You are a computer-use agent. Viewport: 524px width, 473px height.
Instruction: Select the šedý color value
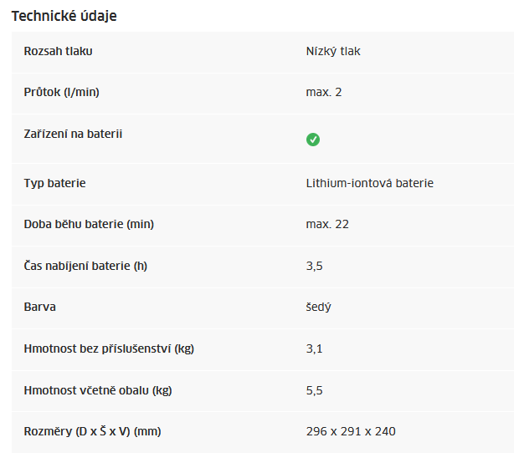pos(318,307)
